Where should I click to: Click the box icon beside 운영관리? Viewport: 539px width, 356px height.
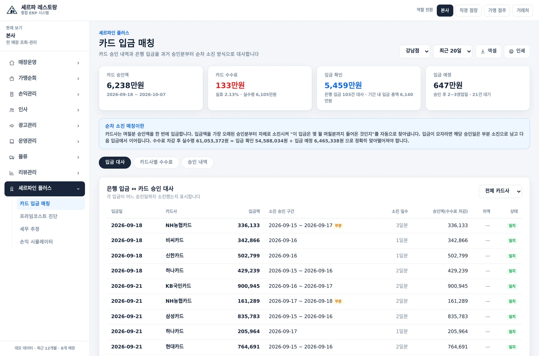(x=12, y=141)
